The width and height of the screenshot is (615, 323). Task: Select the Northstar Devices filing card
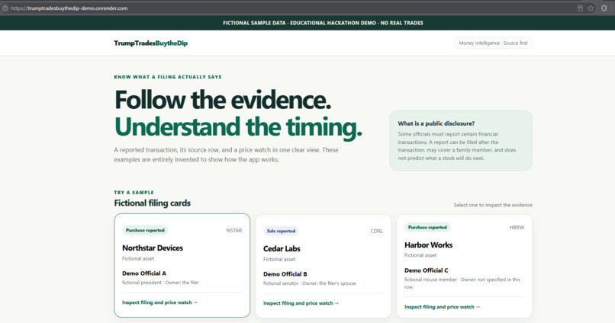(182, 265)
